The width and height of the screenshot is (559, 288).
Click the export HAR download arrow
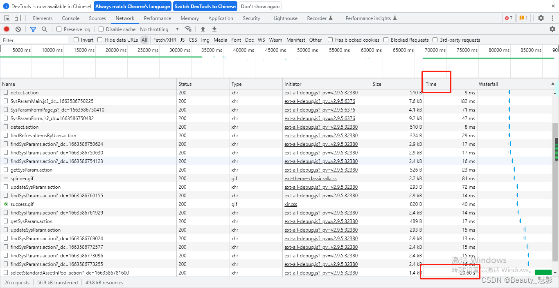point(214,29)
